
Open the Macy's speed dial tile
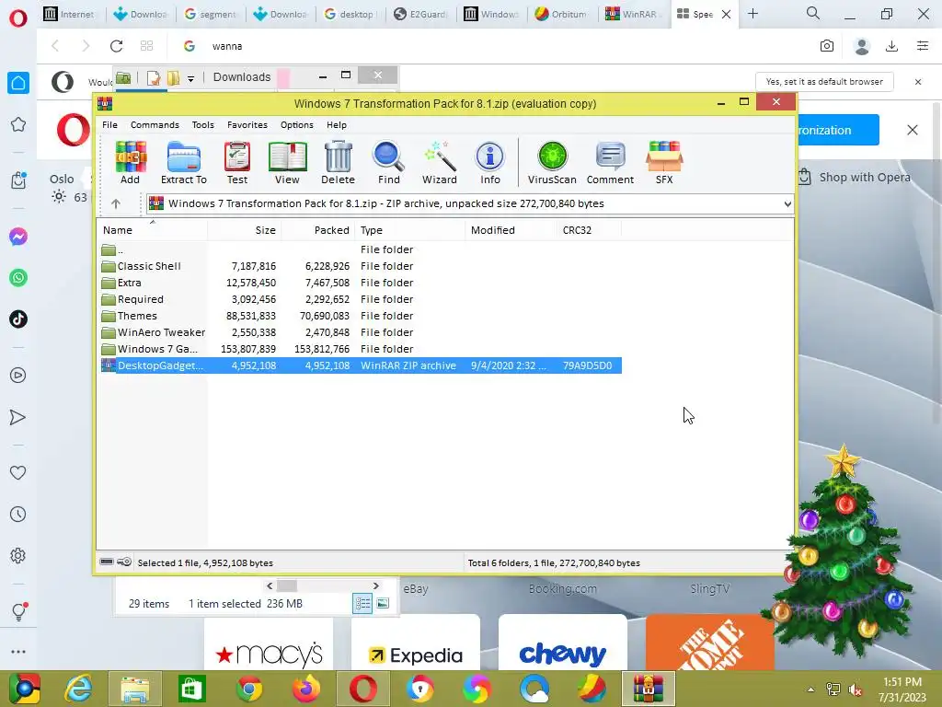[x=269, y=643]
